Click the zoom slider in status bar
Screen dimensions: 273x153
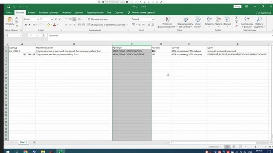[x=256, y=147]
